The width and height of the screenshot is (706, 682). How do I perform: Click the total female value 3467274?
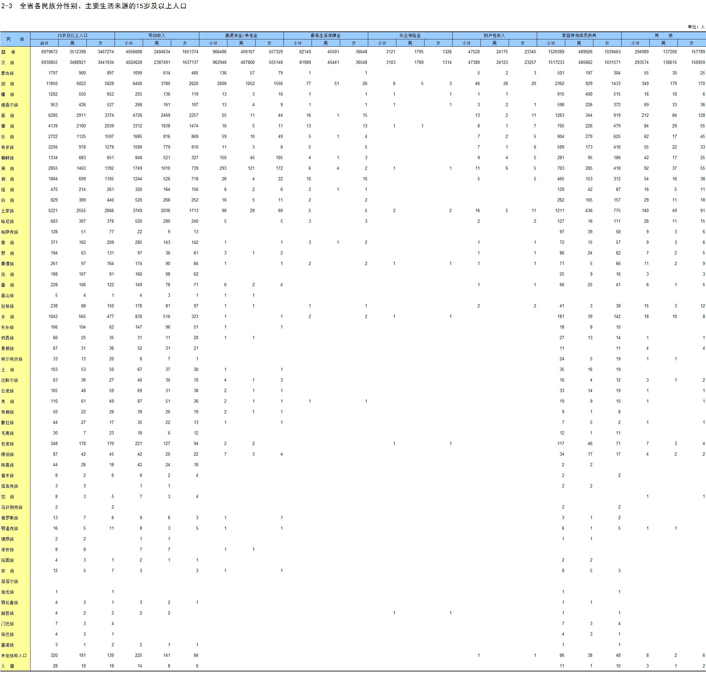coord(106,52)
